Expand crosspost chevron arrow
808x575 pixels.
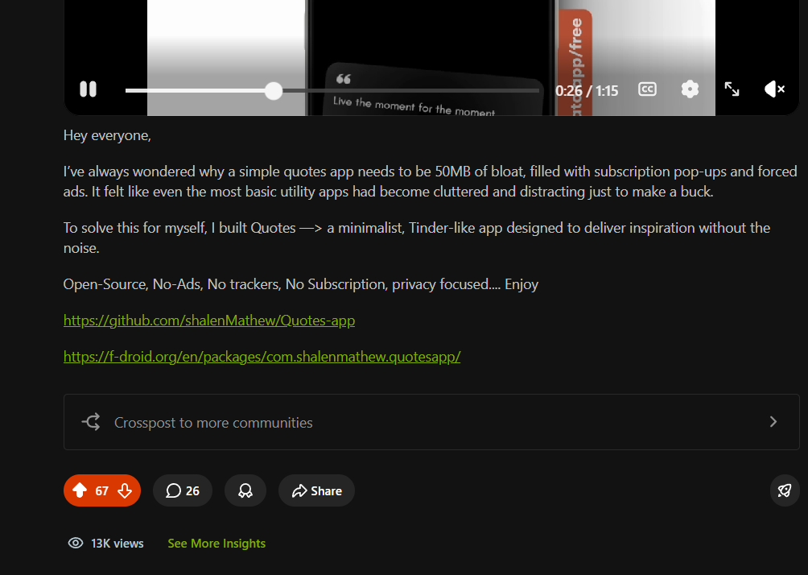click(x=773, y=422)
